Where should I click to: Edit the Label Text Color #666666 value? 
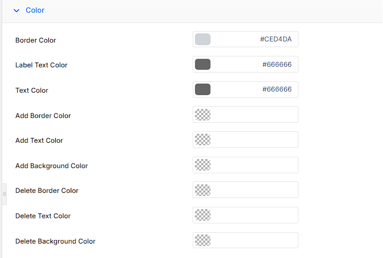tap(277, 64)
